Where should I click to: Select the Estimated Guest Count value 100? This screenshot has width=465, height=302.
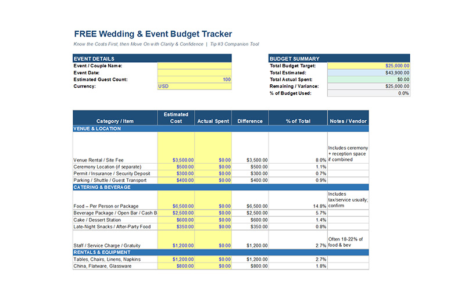click(195, 80)
